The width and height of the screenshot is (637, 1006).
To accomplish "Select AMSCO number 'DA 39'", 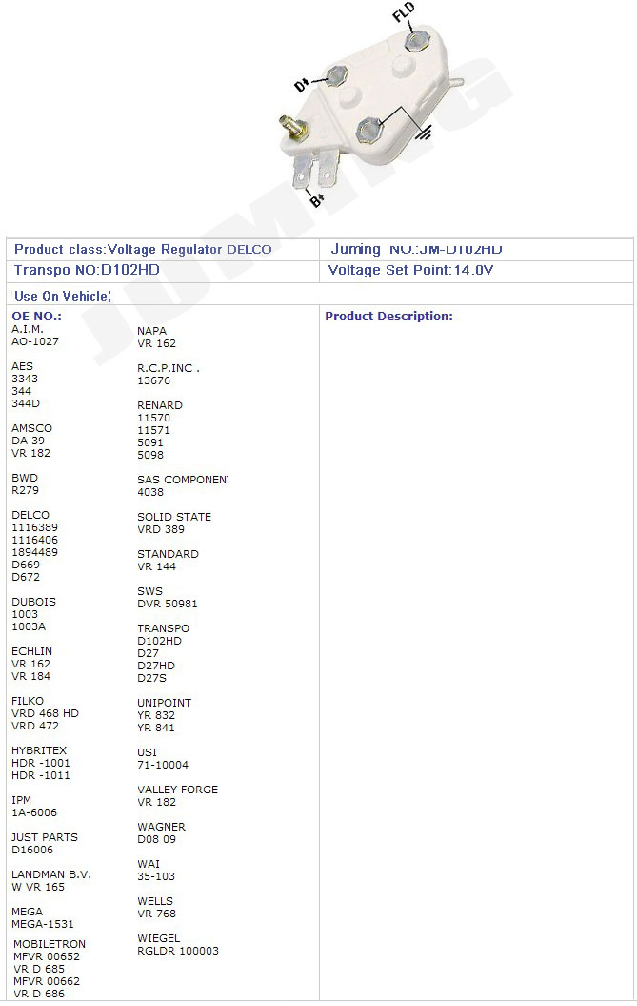I will [29, 441].
